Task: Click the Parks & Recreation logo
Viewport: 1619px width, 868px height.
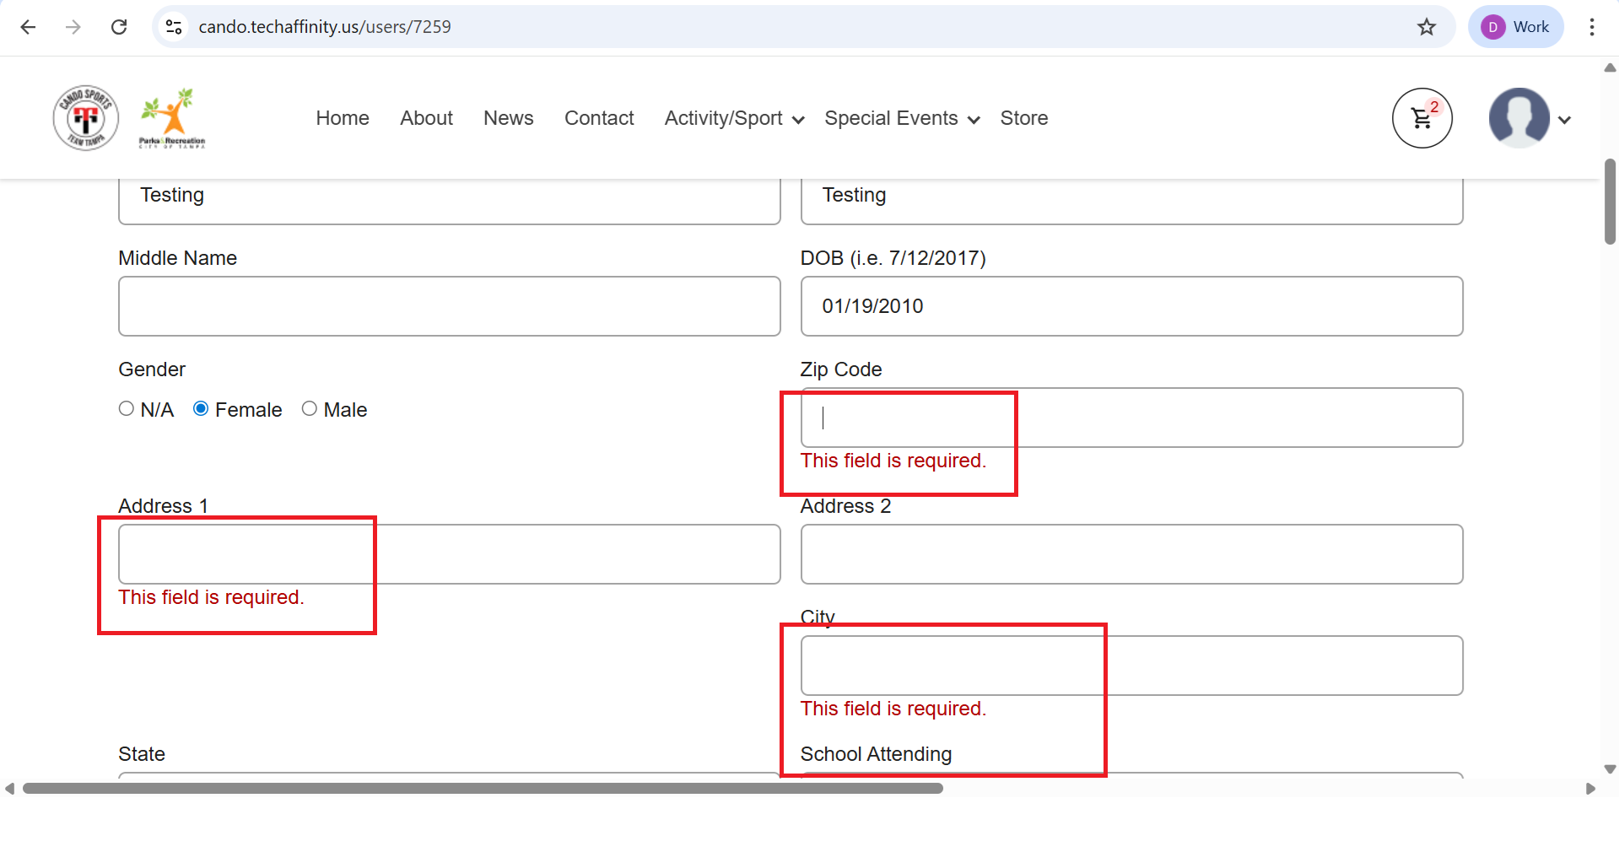Action: point(172,118)
